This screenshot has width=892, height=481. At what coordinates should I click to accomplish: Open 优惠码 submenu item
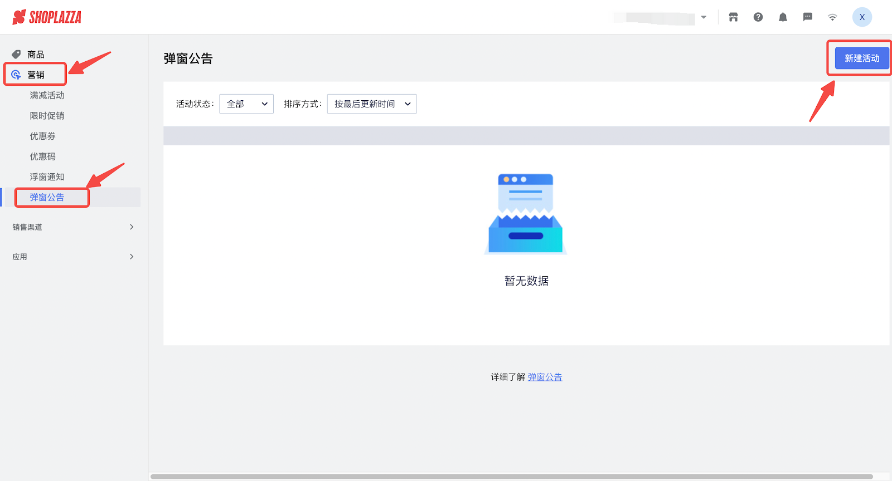tap(42, 156)
